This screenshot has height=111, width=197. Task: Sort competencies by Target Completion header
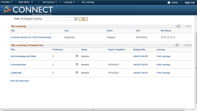(x=116, y=50)
